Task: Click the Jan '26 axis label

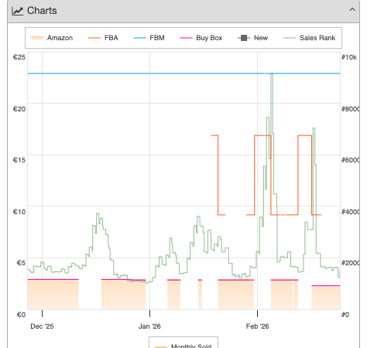Action: pyautogui.click(x=149, y=326)
